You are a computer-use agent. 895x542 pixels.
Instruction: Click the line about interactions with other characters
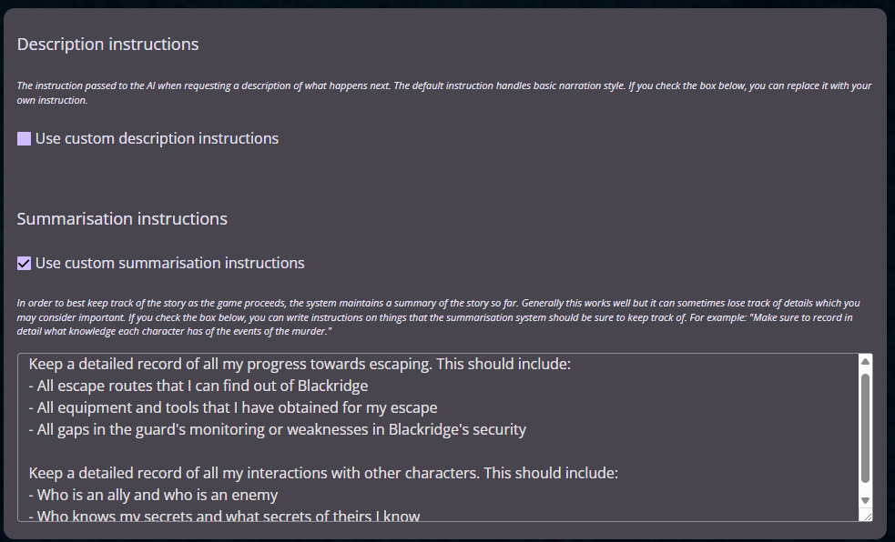coord(323,474)
